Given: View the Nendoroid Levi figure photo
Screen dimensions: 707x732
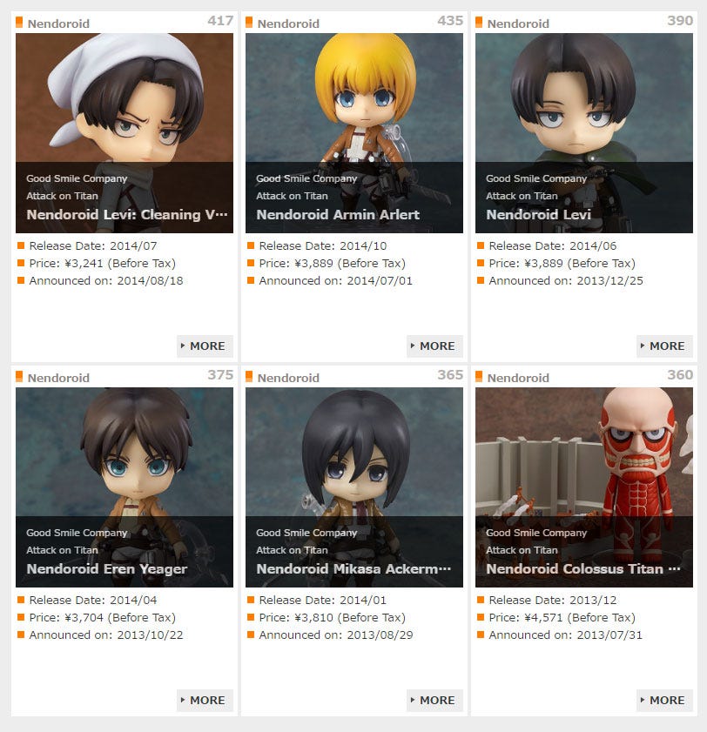Looking at the screenshot, I should pos(583,133).
